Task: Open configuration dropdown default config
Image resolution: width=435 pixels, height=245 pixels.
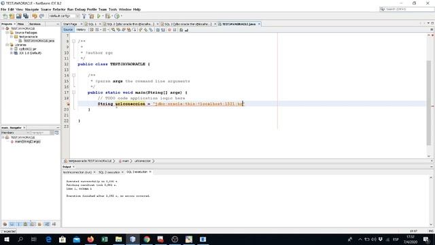Action: (64, 16)
